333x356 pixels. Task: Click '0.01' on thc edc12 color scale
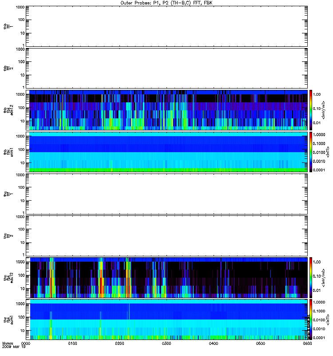(x=317, y=291)
